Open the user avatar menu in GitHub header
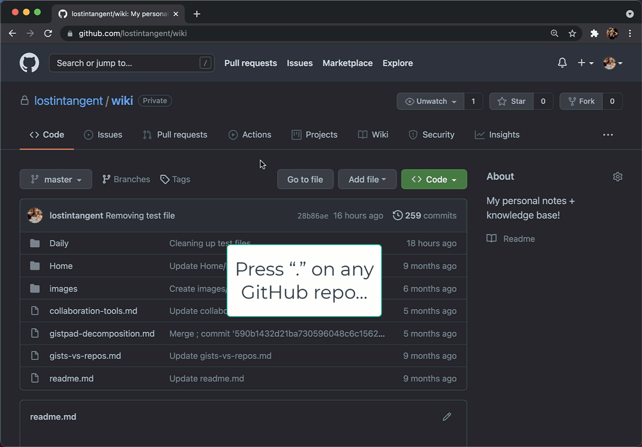642x447 pixels. 613,63
